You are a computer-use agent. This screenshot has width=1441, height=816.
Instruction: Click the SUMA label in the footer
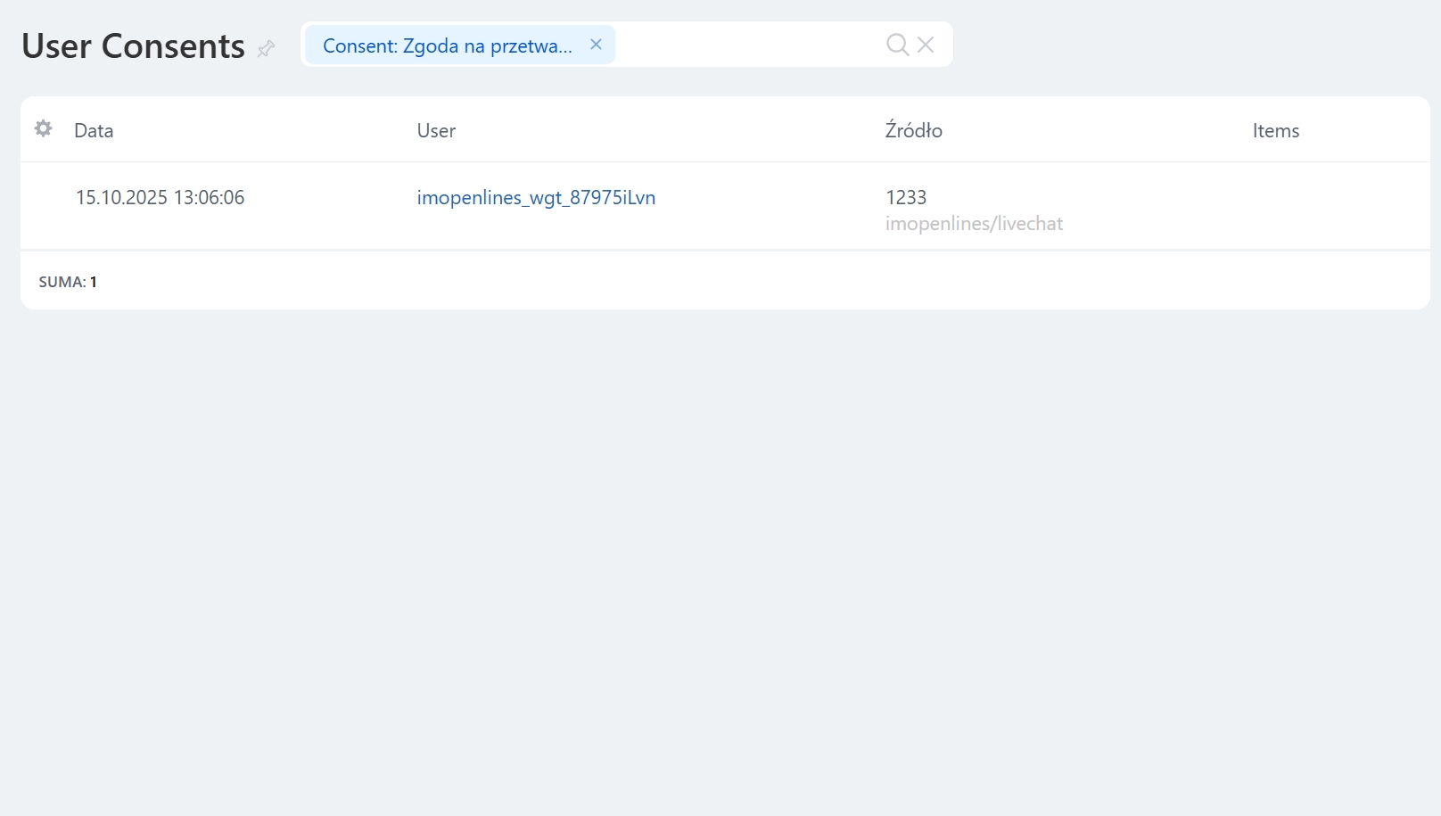click(x=62, y=282)
